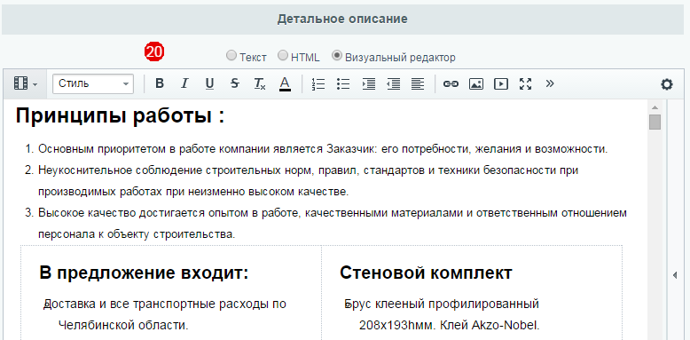Click the scrollbar up arrow
Image resolution: width=690 pixels, height=340 pixels.
[x=655, y=107]
